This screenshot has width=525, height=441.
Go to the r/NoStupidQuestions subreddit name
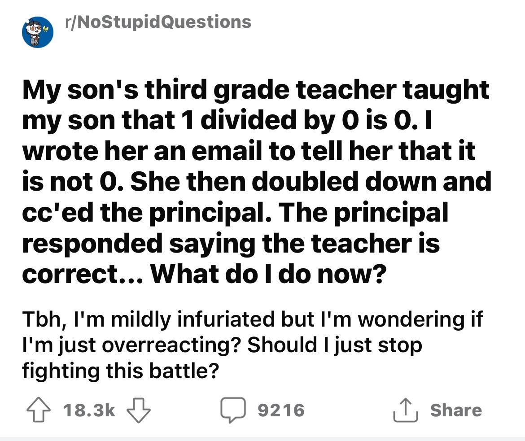[x=158, y=21]
